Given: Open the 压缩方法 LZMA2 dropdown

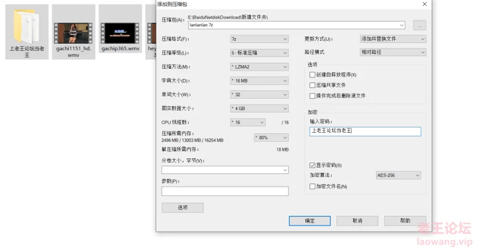Looking at the screenshot, I should pyautogui.click(x=259, y=67).
